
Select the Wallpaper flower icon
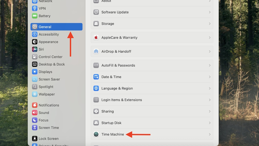(35, 94)
